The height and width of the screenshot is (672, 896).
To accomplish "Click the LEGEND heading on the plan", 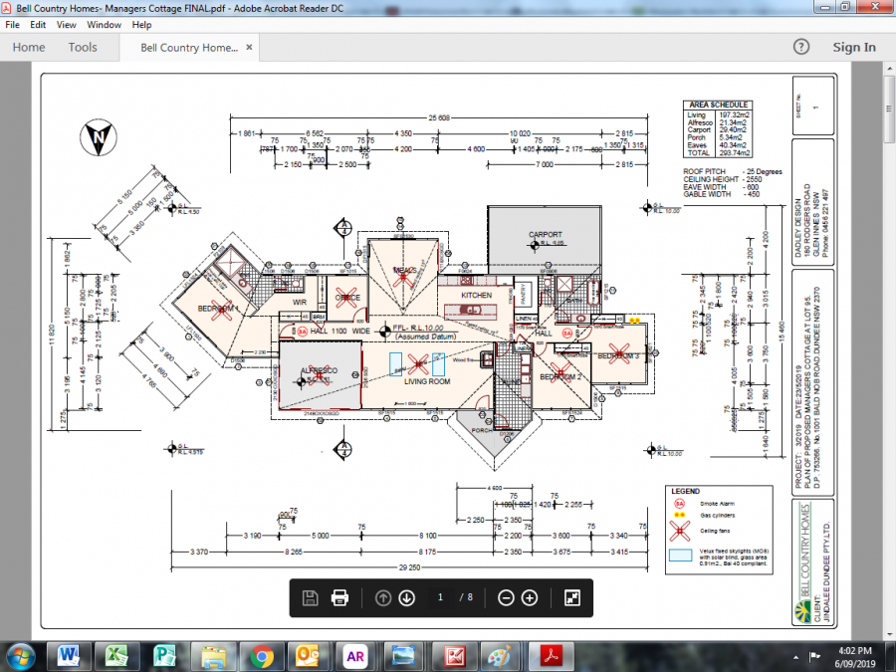I will pyautogui.click(x=685, y=492).
